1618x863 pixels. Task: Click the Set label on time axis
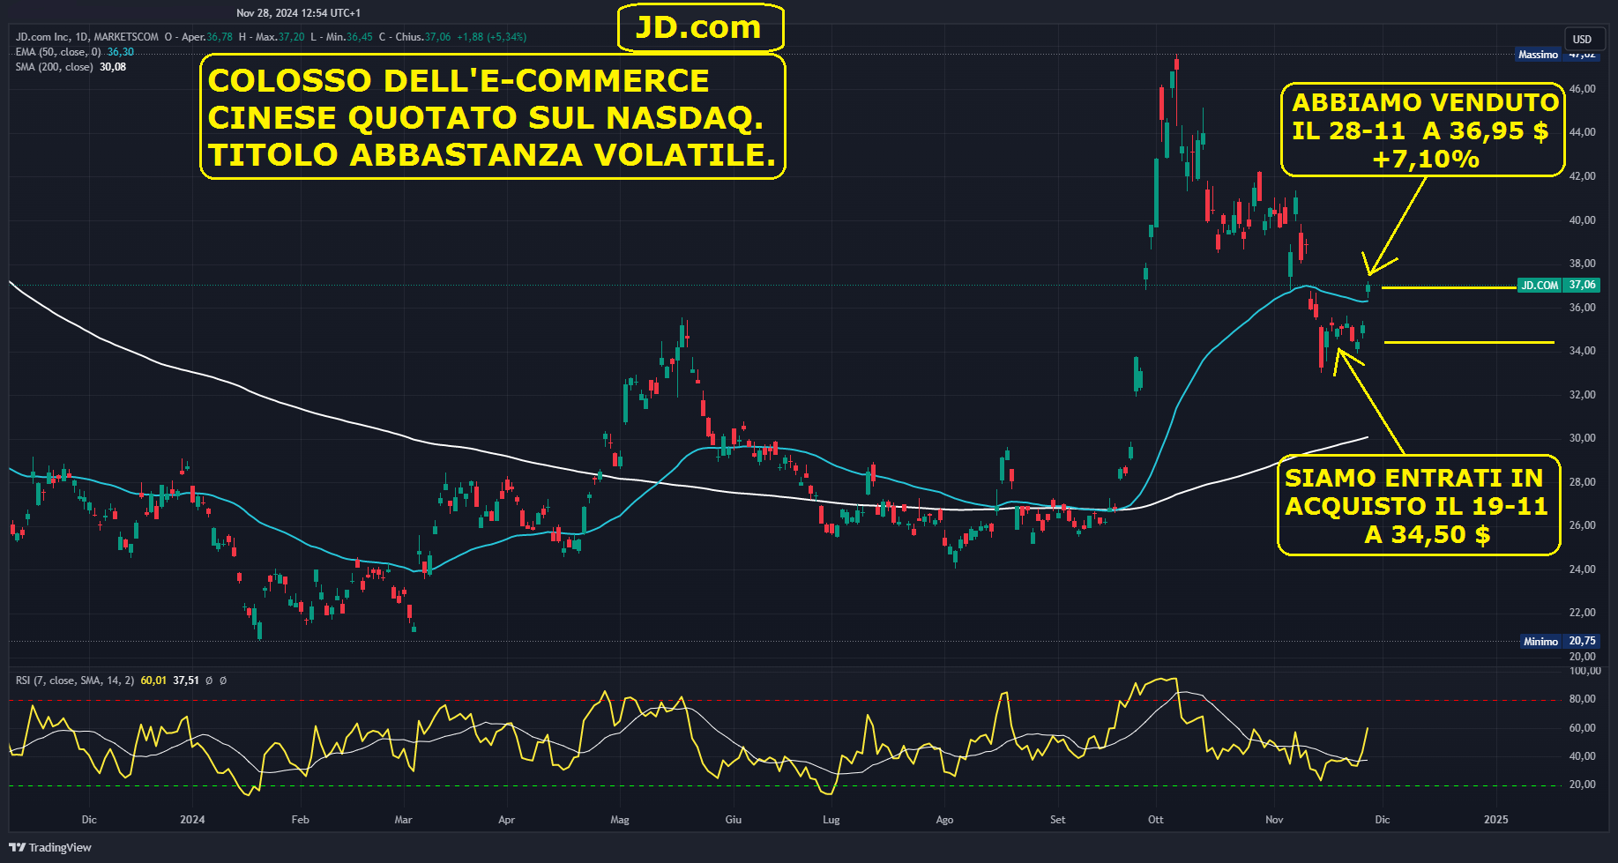1058,820
